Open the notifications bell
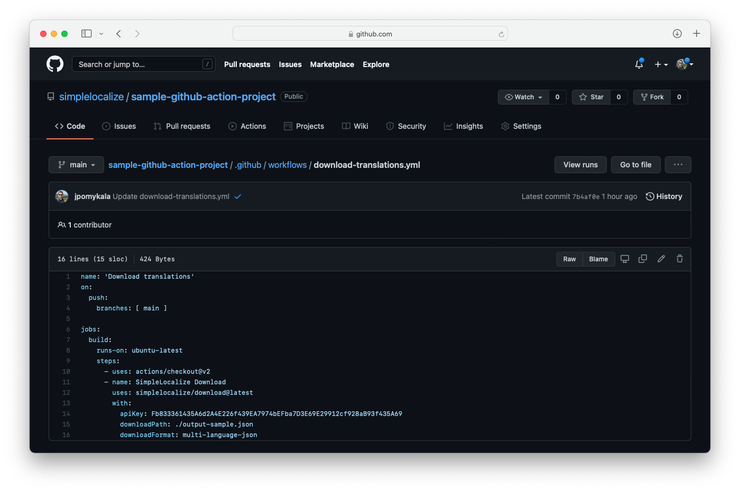The image size is (740, 492). (x=639, y=64)
